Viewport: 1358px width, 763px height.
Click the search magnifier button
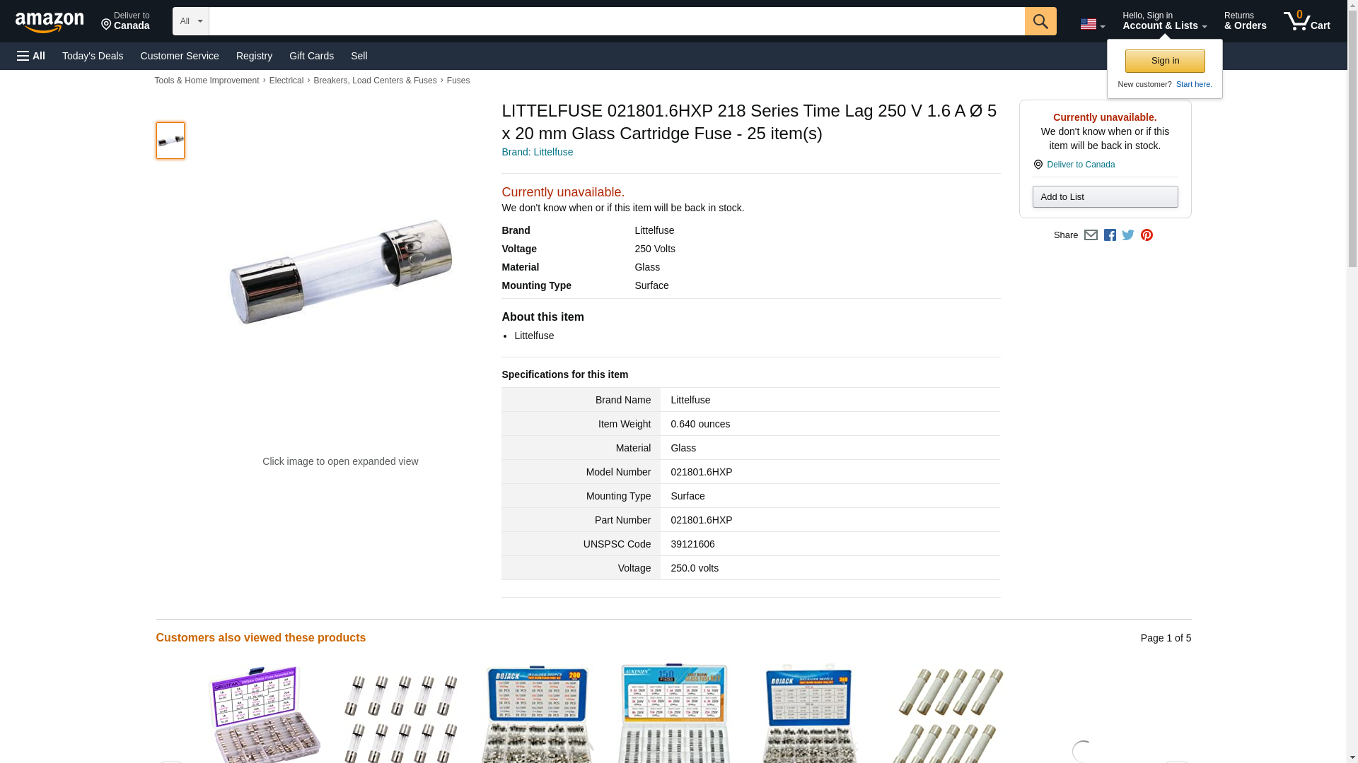tap(1040, 21)
